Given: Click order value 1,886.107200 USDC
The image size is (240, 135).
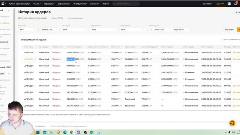Looking at the screenshot, I should pyautogui.click(x=76, y=52).
